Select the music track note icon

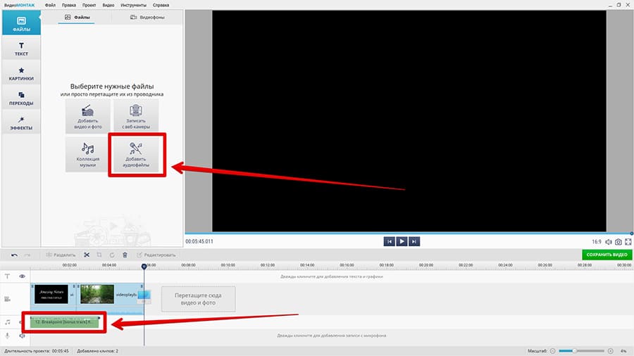point(7,322)
